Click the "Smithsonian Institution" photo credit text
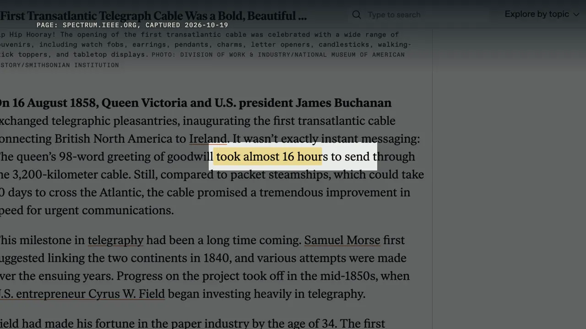Screen dimensions: 586x329 tap(72, 65)
